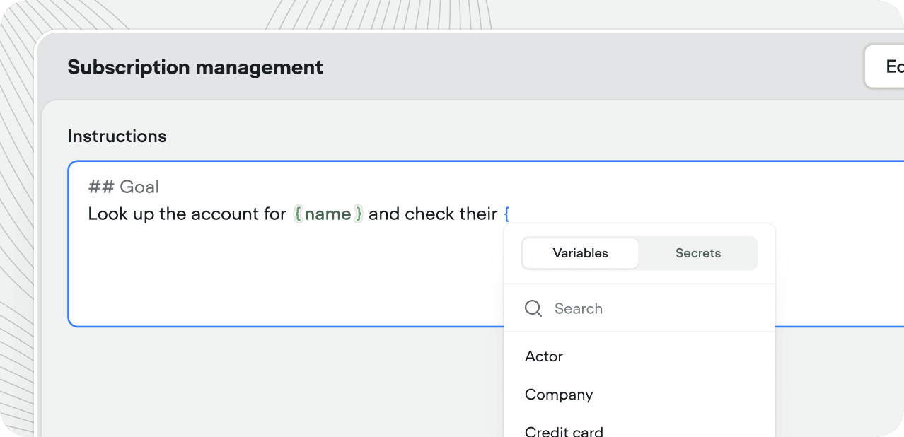904x437 pixels.
Task: Click the partially visible Edit button
Action: click(883, 66)
